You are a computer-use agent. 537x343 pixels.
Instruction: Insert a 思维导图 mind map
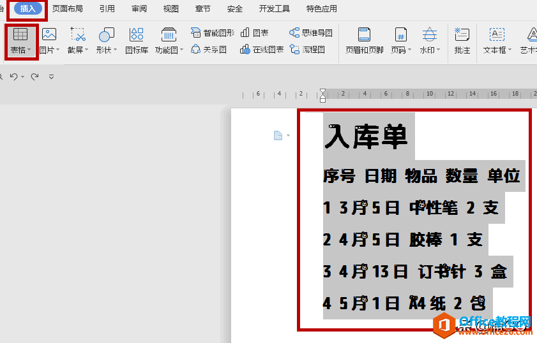click(x=311, y=33)
